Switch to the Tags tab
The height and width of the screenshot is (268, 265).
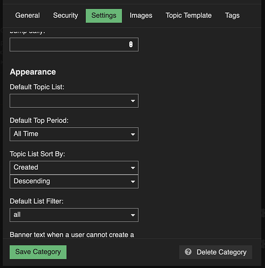click(x=232, y=16)
